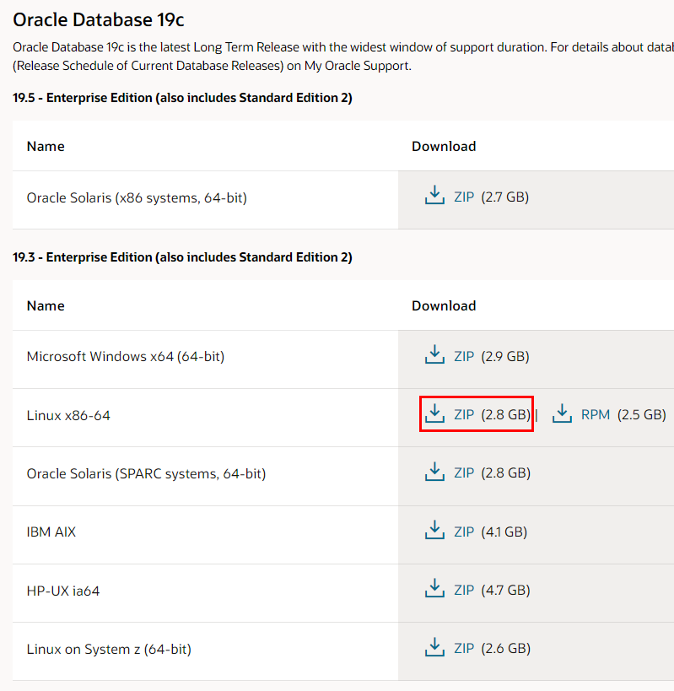
Task: Open ZIP link for Oracle Solaris SPARC systems
Action: tap(464, 472)
